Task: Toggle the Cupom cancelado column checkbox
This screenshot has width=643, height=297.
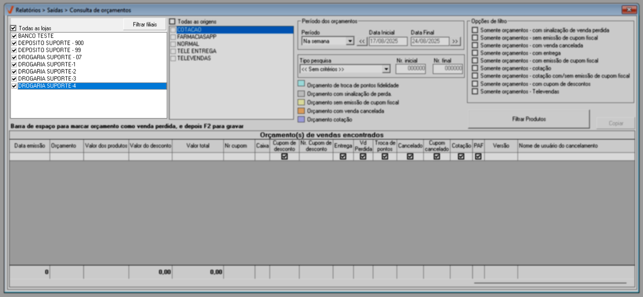Action: coord(437,156)
